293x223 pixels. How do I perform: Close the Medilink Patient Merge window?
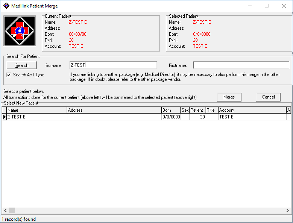click(284, 6)
